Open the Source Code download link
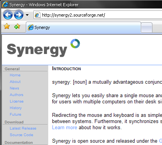162x145 pixels. point(22,135)
